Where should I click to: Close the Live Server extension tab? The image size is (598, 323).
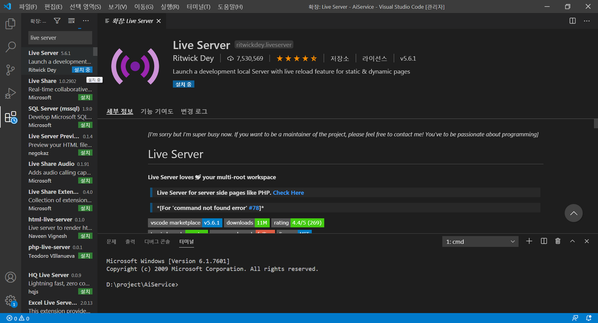[x=158, y=21]
